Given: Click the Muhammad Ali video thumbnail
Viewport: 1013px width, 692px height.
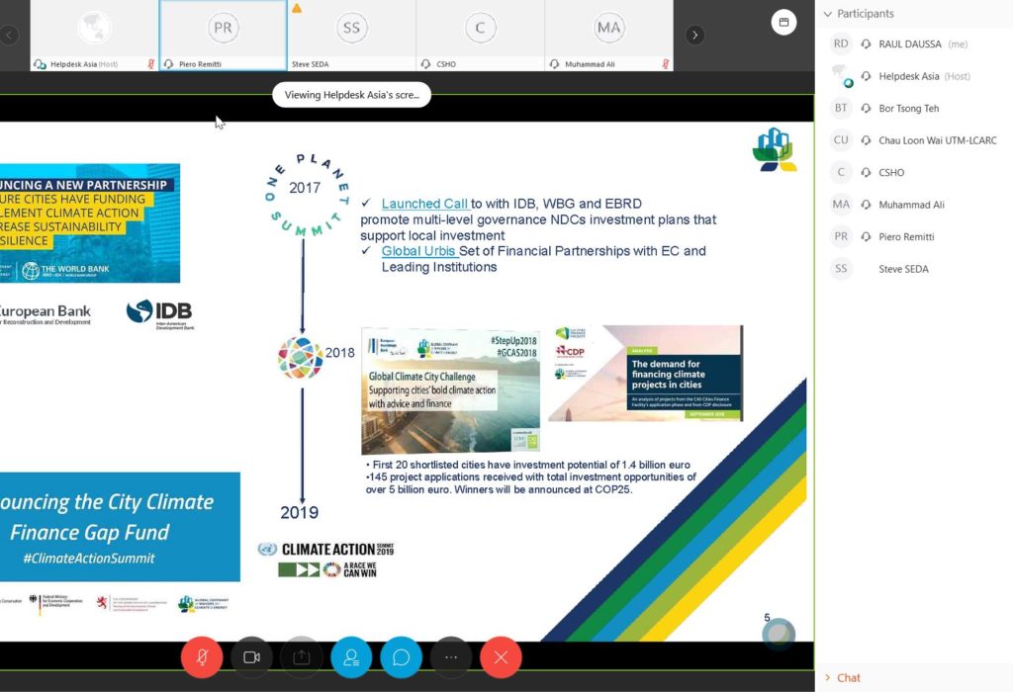Looking at the screenshot, I should coord(608,35).
